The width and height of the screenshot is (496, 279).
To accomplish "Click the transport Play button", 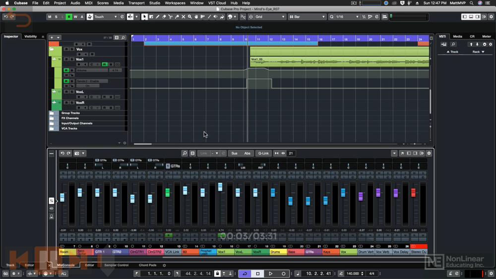I will coord(271,274).
